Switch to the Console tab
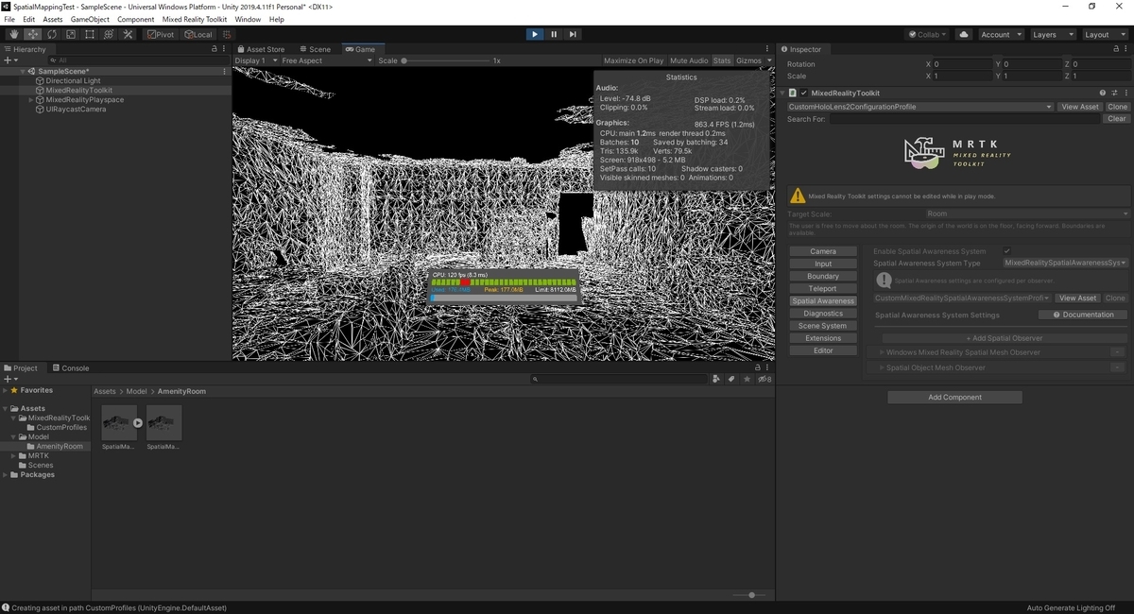Viewport: 1134px width, 614px height. pos(70,368)
